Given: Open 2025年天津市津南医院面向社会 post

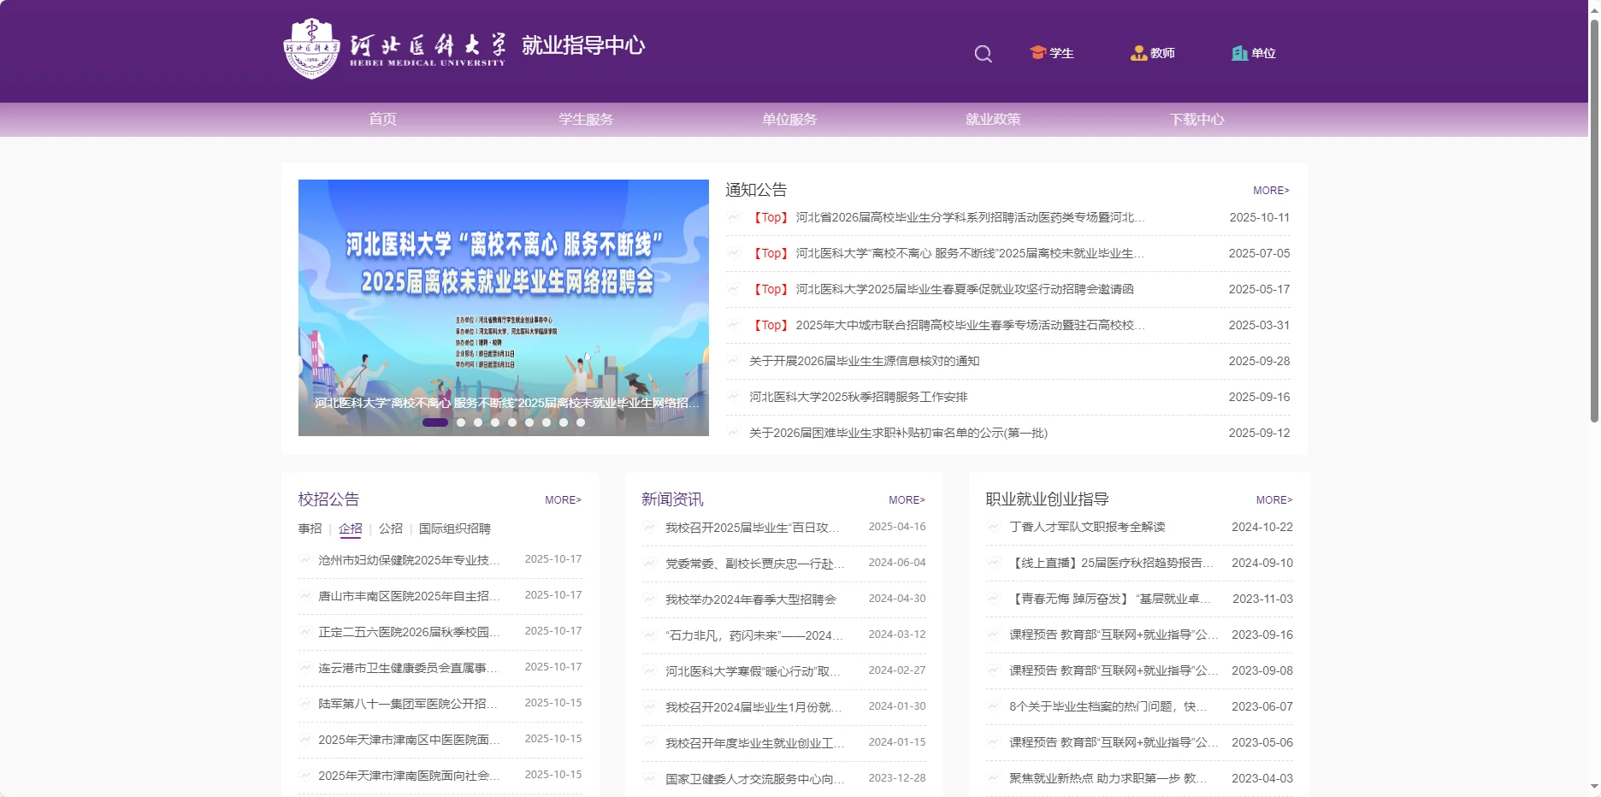Looking at the screenshot, I should (409, 776).
